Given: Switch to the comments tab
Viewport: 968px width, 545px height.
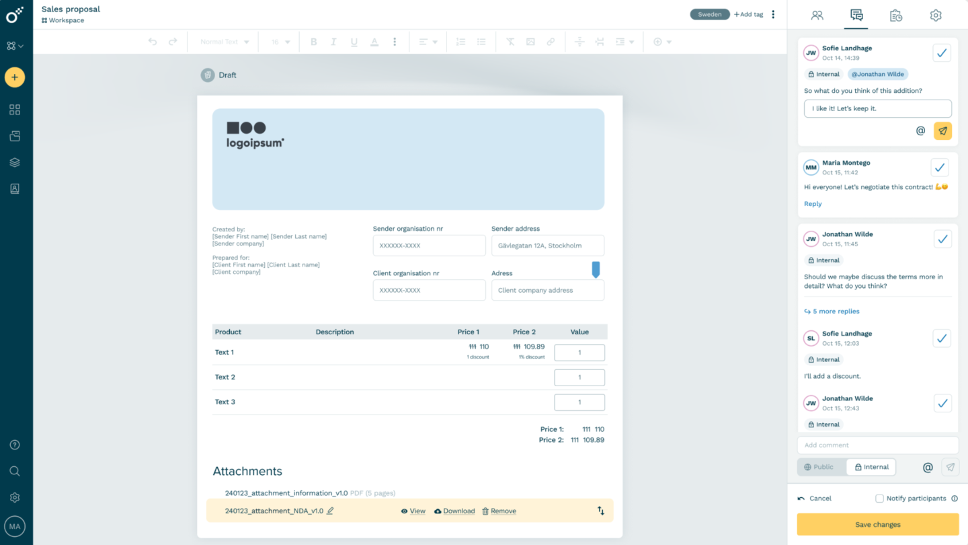Looking at the screenshot, I should click(x=856, y=15).
